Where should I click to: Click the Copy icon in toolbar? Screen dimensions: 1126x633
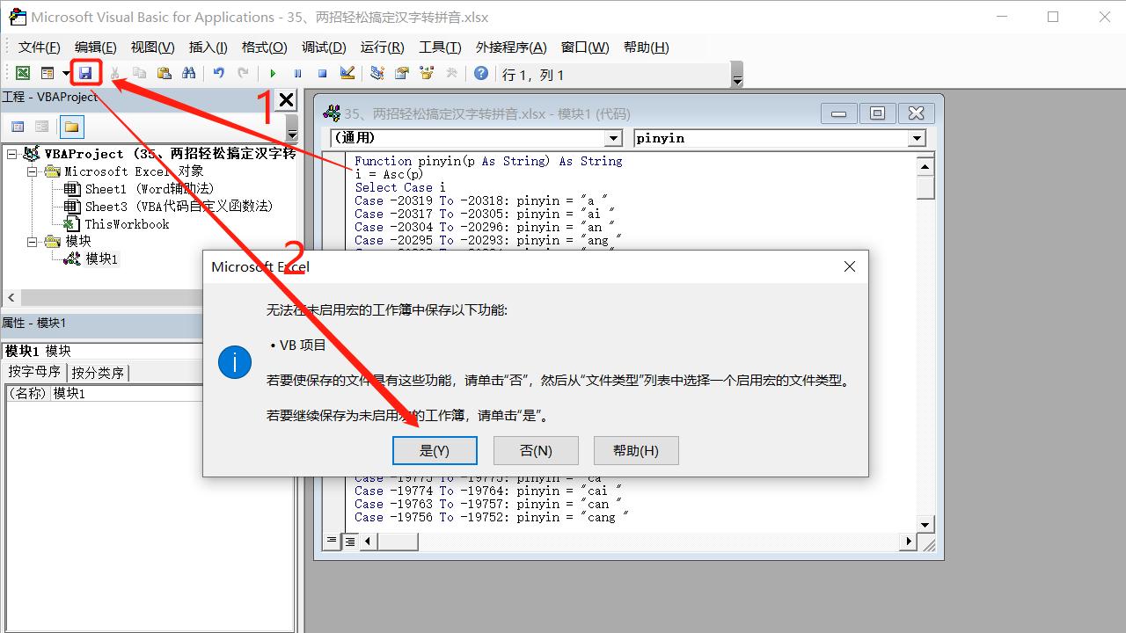pos(139,74)
